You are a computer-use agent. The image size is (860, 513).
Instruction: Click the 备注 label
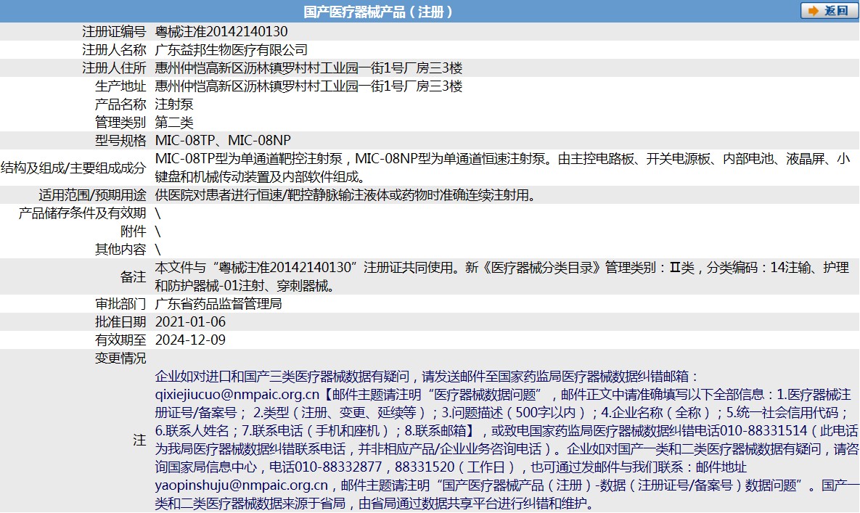tap(134, 276)
